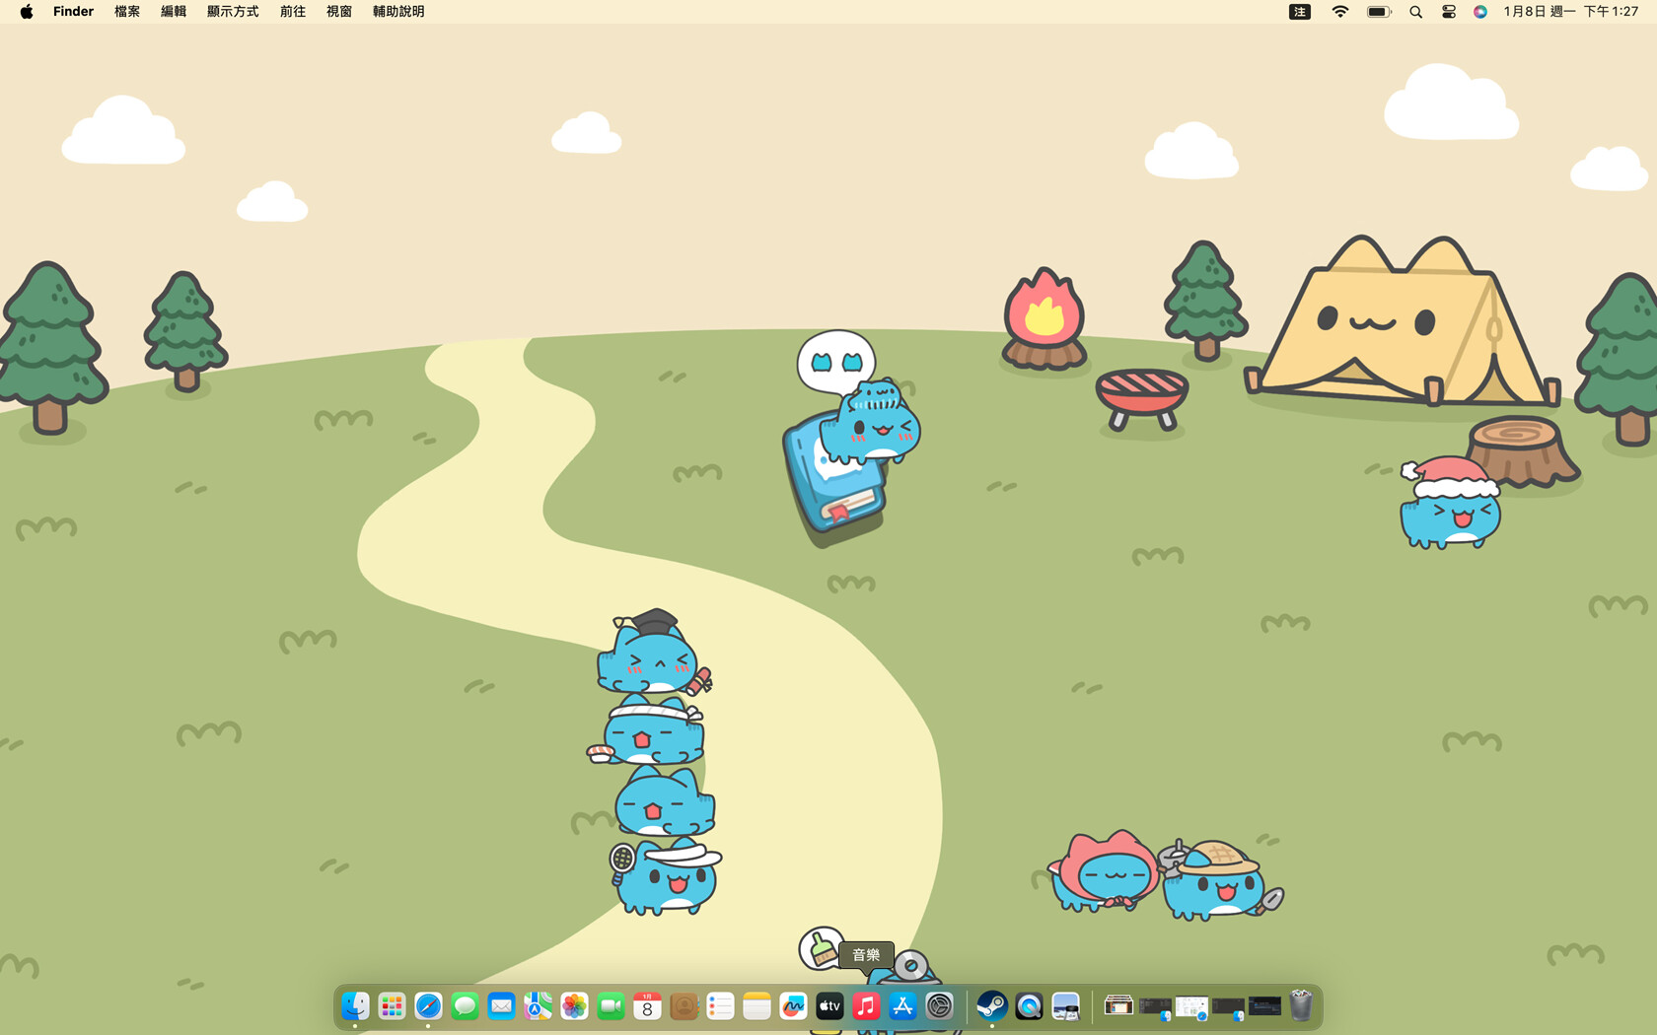Image resolution: width=1657 pixels, height=1035 pixels.
Task: Open the 前往 menu
Action: click(292, 11)
